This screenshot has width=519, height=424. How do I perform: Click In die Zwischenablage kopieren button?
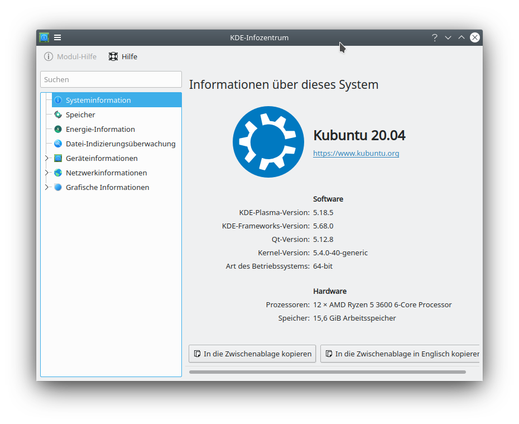coord(252,354)
